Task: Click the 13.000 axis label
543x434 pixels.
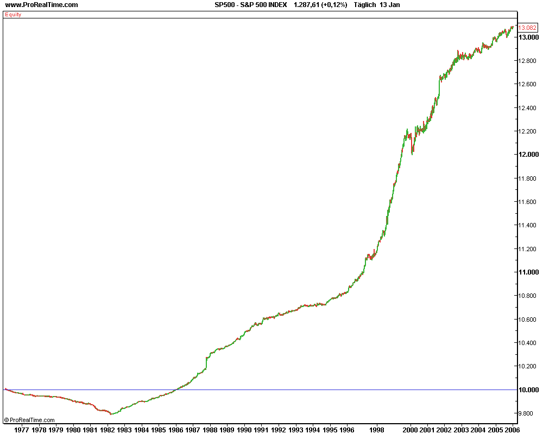Action: [x=528, y=37]
